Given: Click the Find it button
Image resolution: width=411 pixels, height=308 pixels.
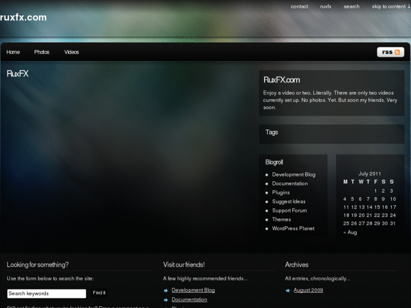Looking at the screenshot, I should click(x=99, y=293).
